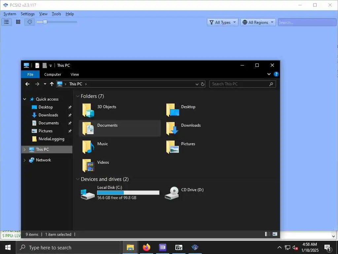
Task: Open PCSX2 Settings menu
Action: click(28, 14)
